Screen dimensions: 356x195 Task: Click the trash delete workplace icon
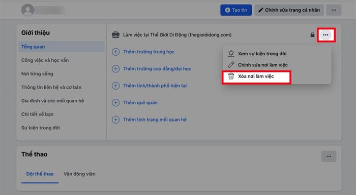coord(231,76)
